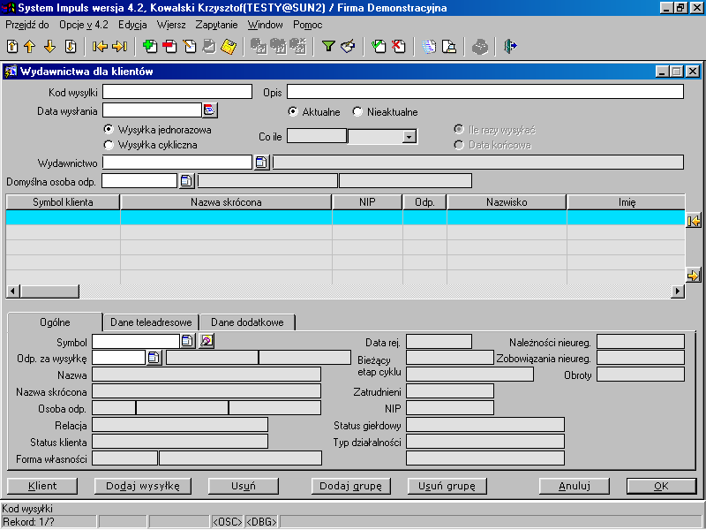Focus the Opis input field
The image size is (706, 530).
click(x=485, y=92)
